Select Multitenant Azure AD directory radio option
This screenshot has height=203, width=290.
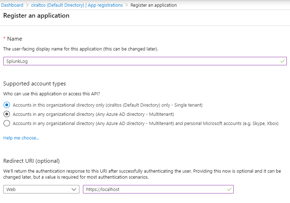pyautogui.click(x=7, y=114)
